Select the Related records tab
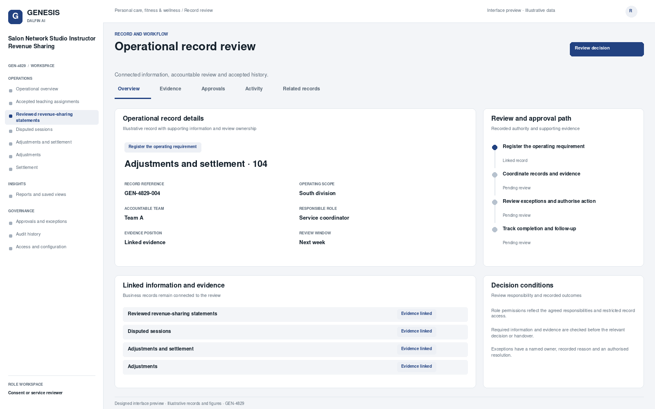655x409 pixels. pos(301,89)
